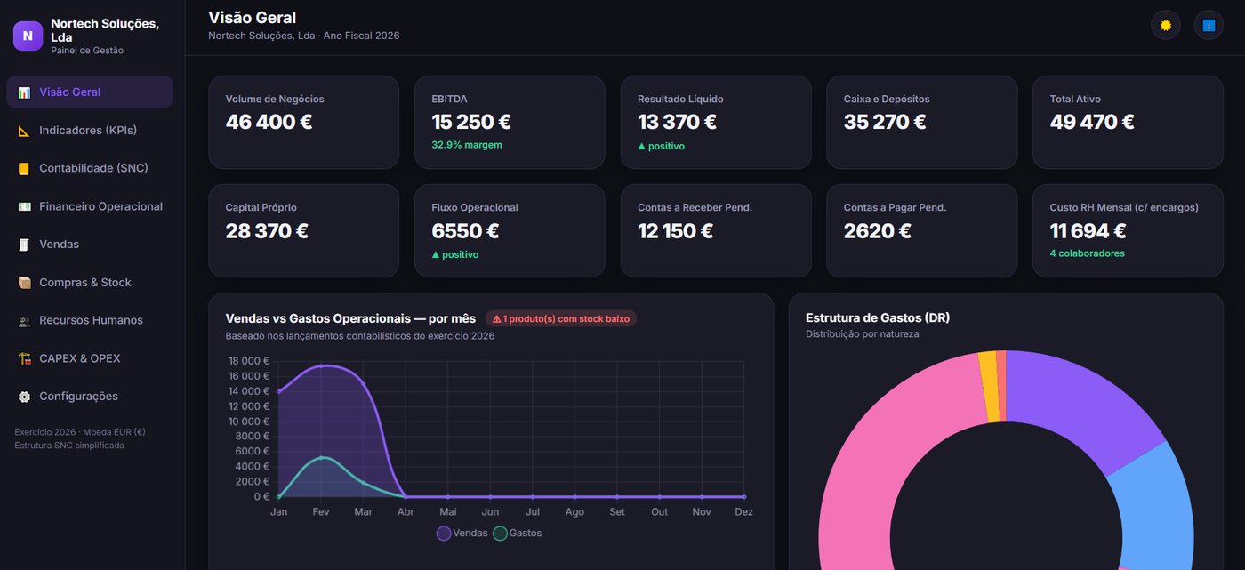Click the CAPEX & OPEX crane icon
Image resolution: width=1245 pixels, height=570 pixels.
tap(24, 358)
